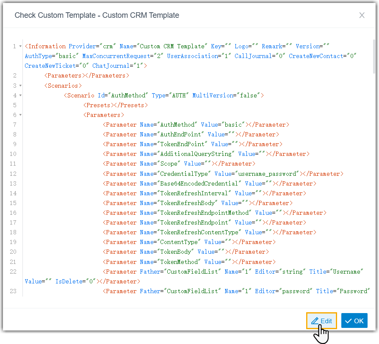Screen dimensions: 379x344
Task: Click "TokenRefreshEndpoint" on line 17
Action: point(194,222)
